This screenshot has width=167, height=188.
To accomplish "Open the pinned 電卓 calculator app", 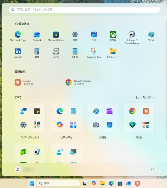I will click(37, 53).
